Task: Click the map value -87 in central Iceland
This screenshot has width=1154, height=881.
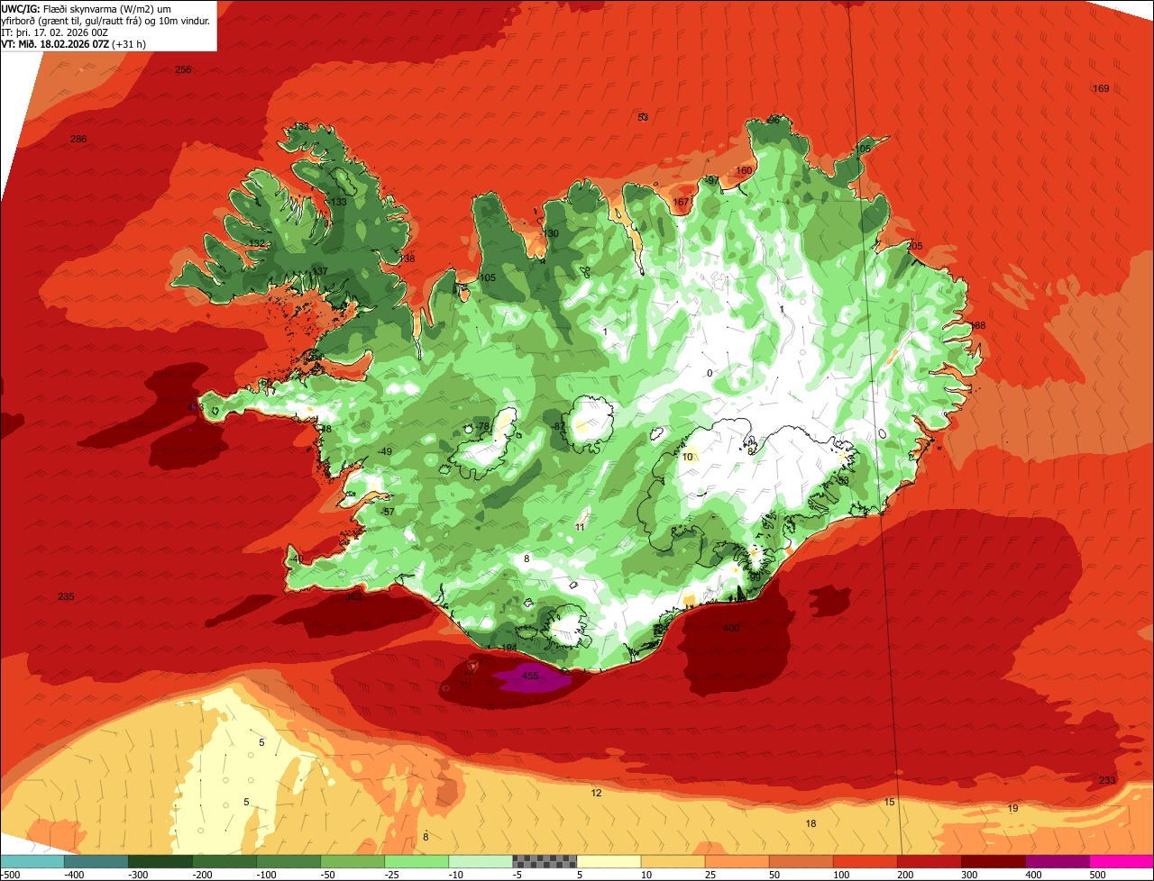Action: pos(559,426)
